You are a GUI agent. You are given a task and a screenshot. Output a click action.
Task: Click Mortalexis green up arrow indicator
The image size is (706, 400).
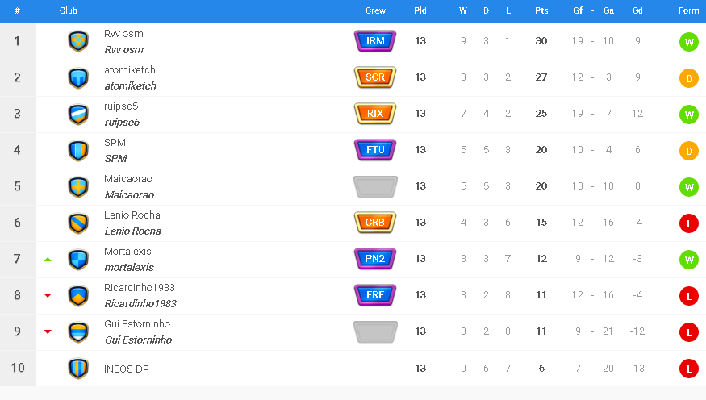[48, 260]
